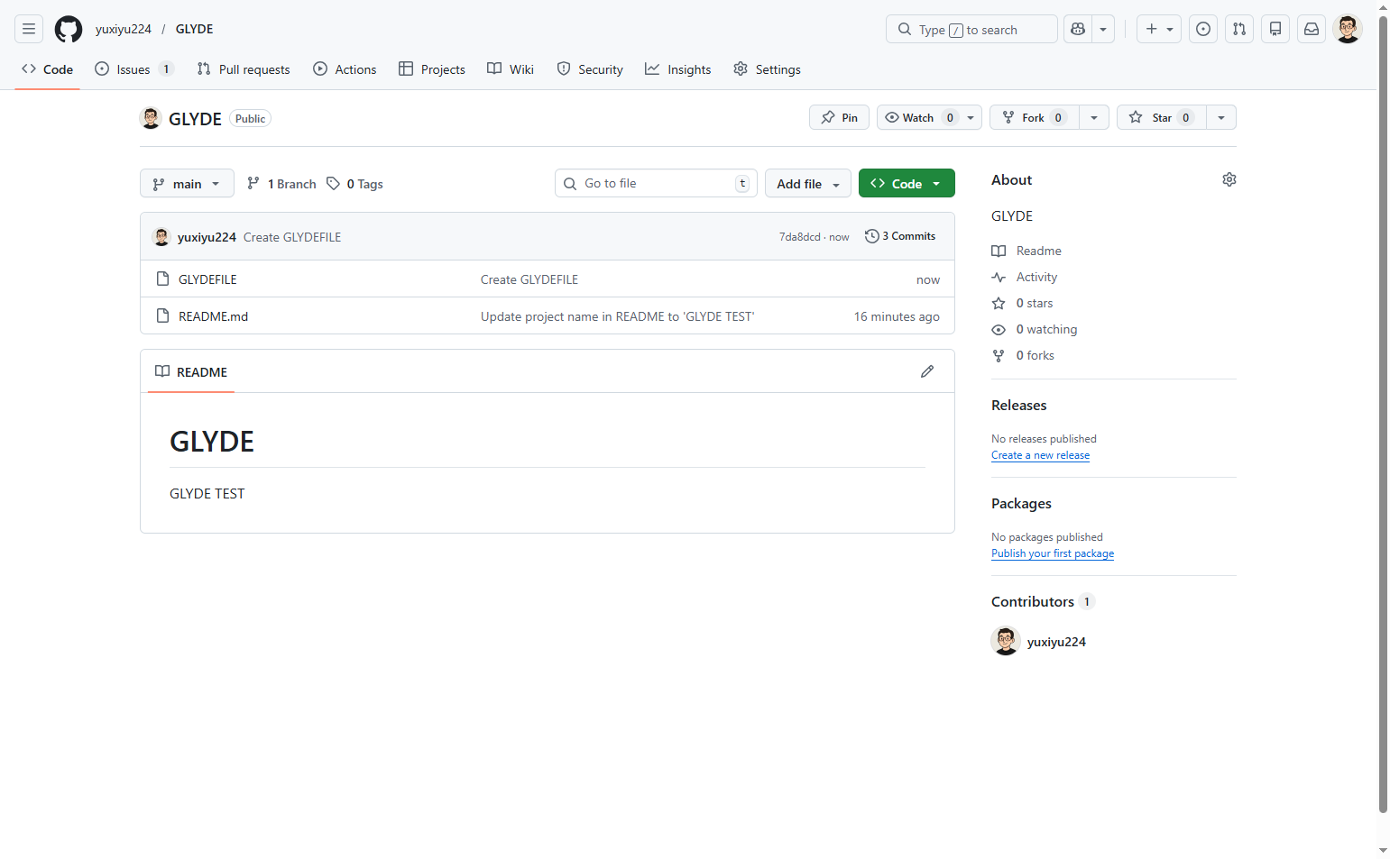The height and width of the screenshot is (859, 1390).
Task: Open the README.md file
Action: tap(213, 316)
